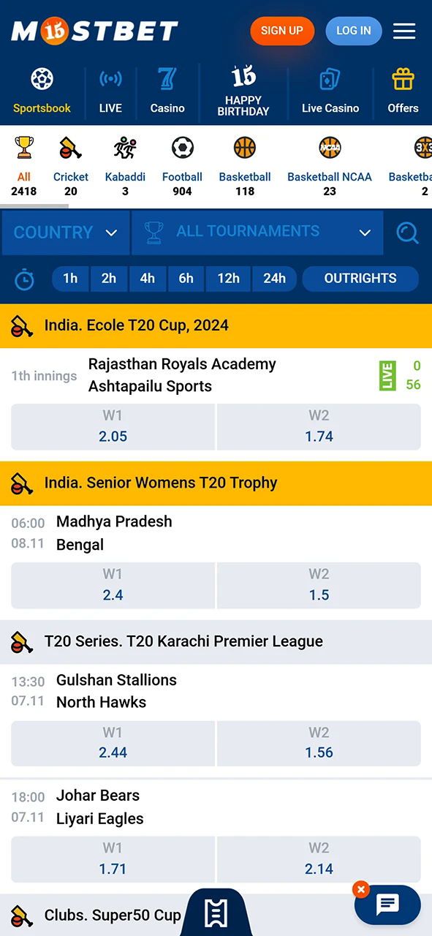Select the Cricket sport icon
The image size is (432, 936).
70,149
